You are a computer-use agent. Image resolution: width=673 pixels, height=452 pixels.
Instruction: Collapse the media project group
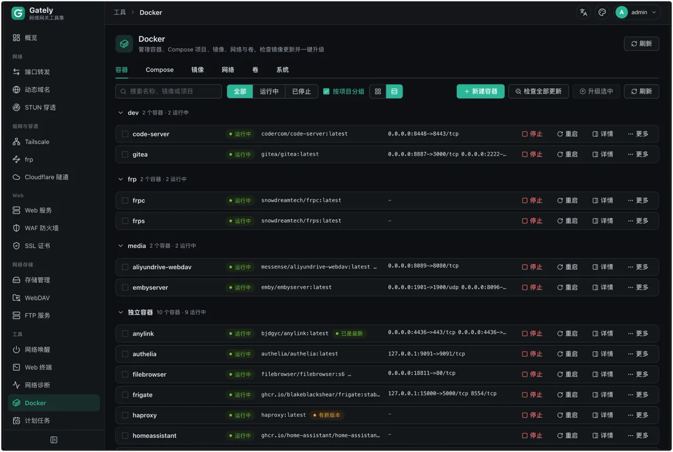(x=120, y=246)
